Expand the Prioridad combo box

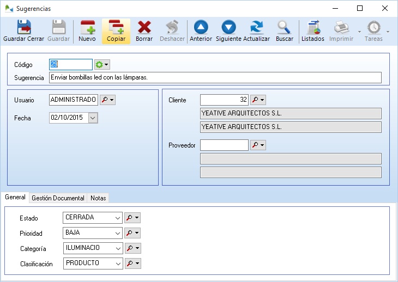tap(118, 233)
